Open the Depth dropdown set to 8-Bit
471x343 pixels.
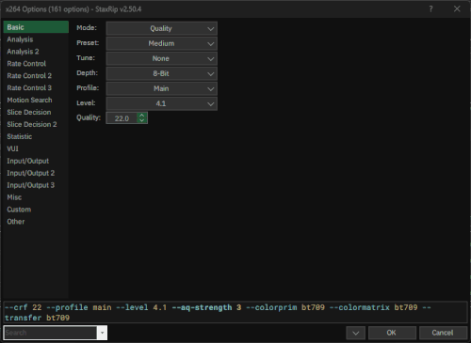[161, 73]
